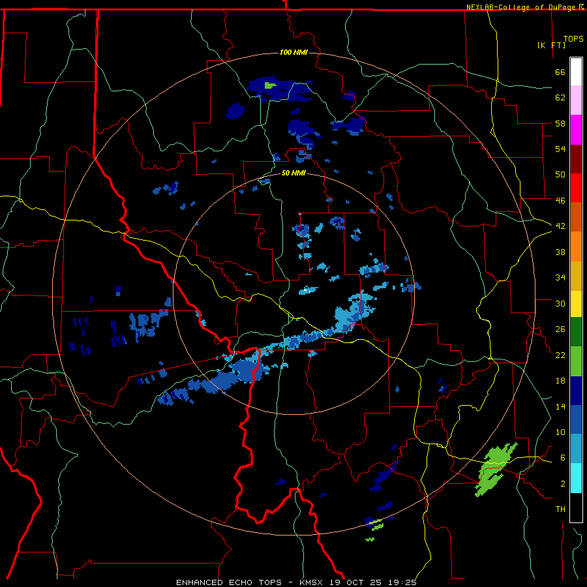Click the legend value 14

[560, 406]
